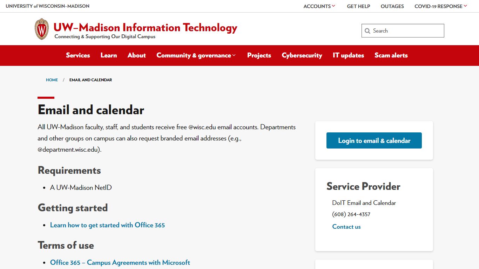Click the Outages link
Image resolution: width=479 pixels, height=269 pixels.
pyautogui.click(x=392, y=6)
